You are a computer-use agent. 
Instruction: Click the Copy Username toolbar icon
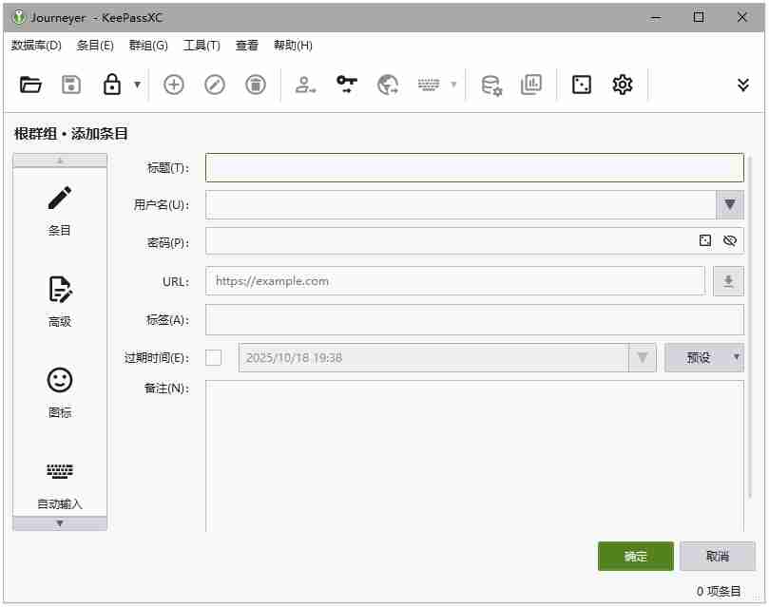point(306,85)
